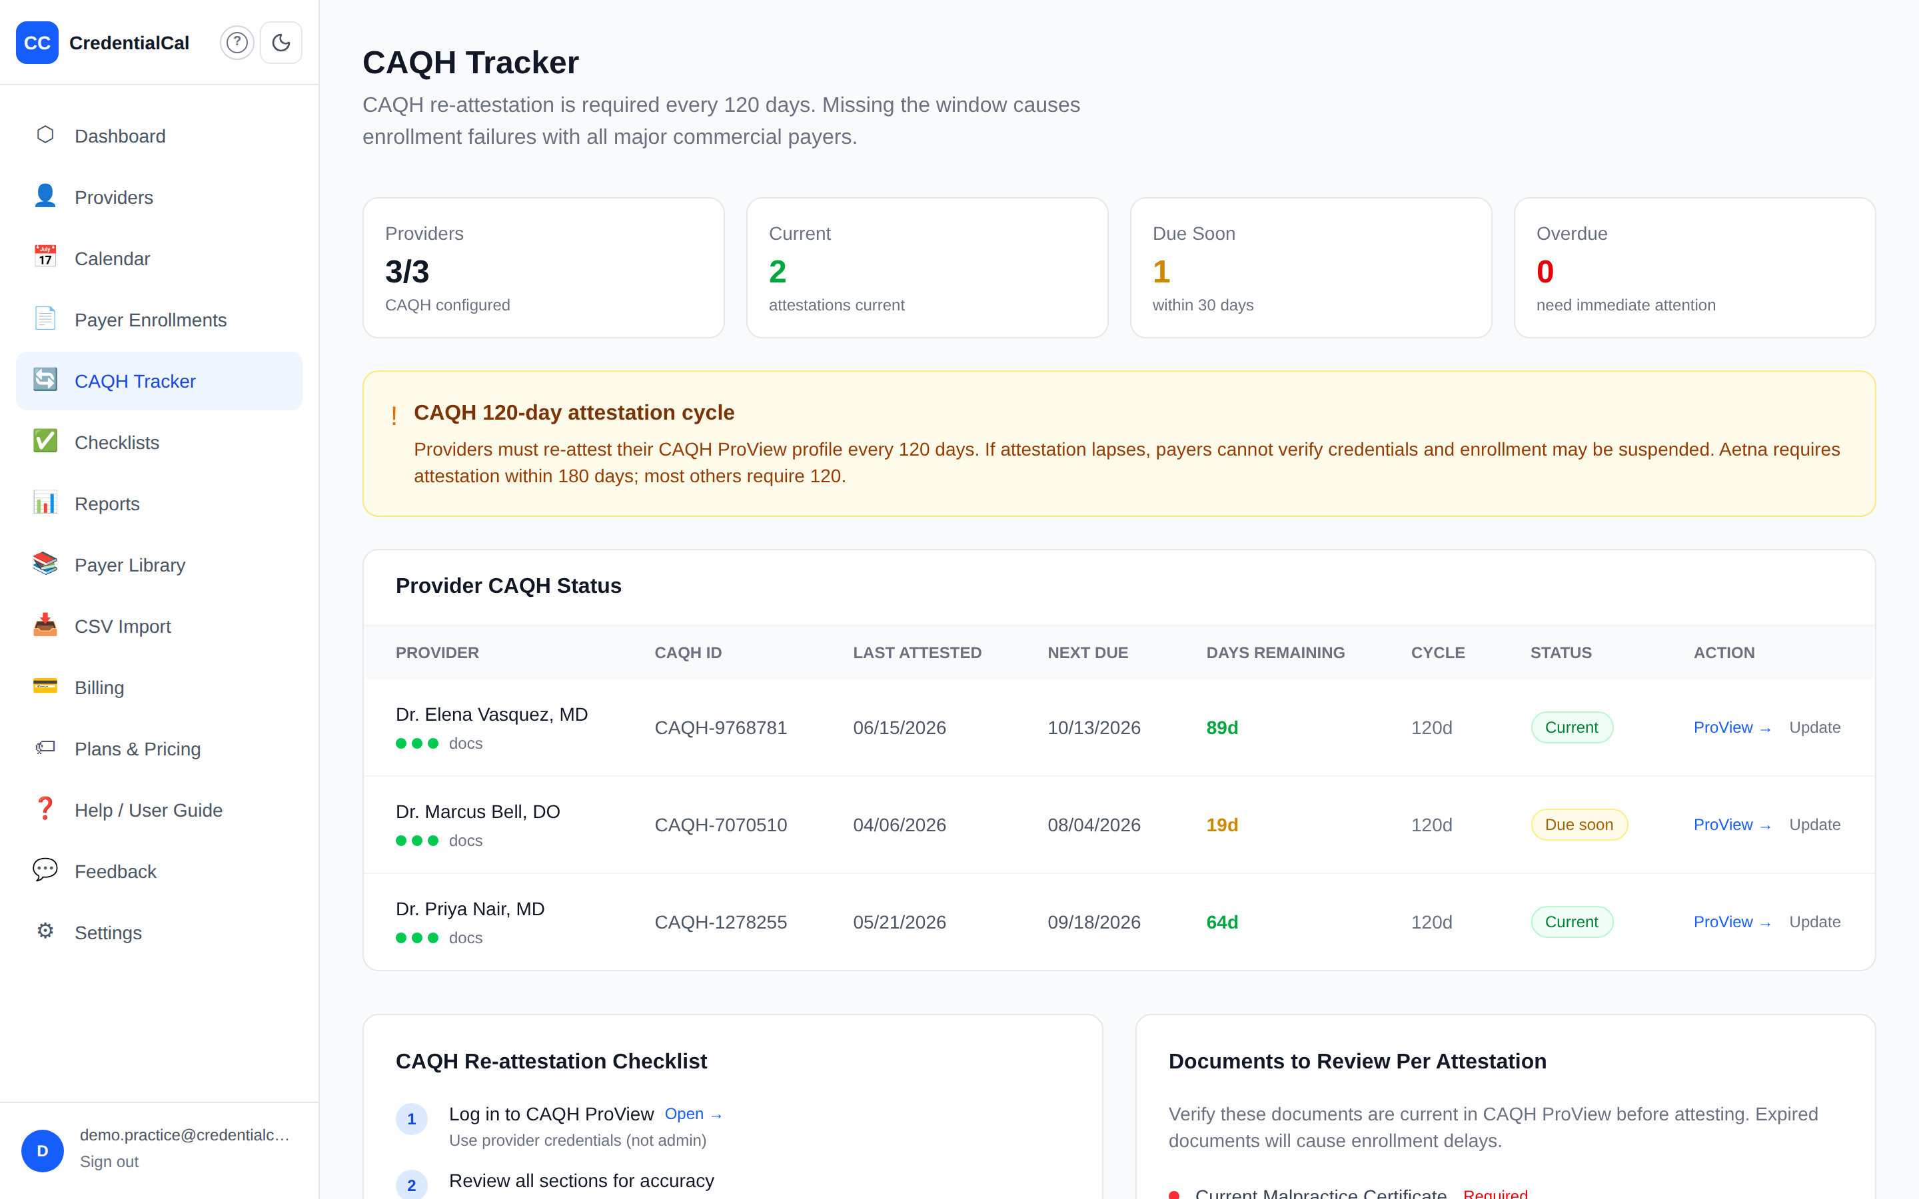Click last attested date 05/21/2026
The width and height of the screenshot is (1919, 1199).
point(900,921)
